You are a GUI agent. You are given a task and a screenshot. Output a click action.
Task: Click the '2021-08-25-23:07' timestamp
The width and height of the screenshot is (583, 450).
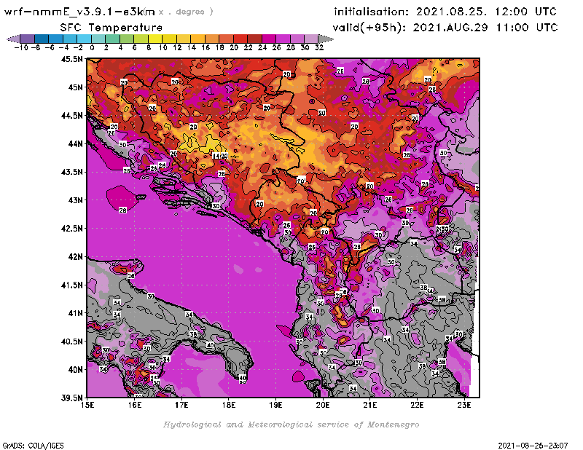tap(533, 446)
